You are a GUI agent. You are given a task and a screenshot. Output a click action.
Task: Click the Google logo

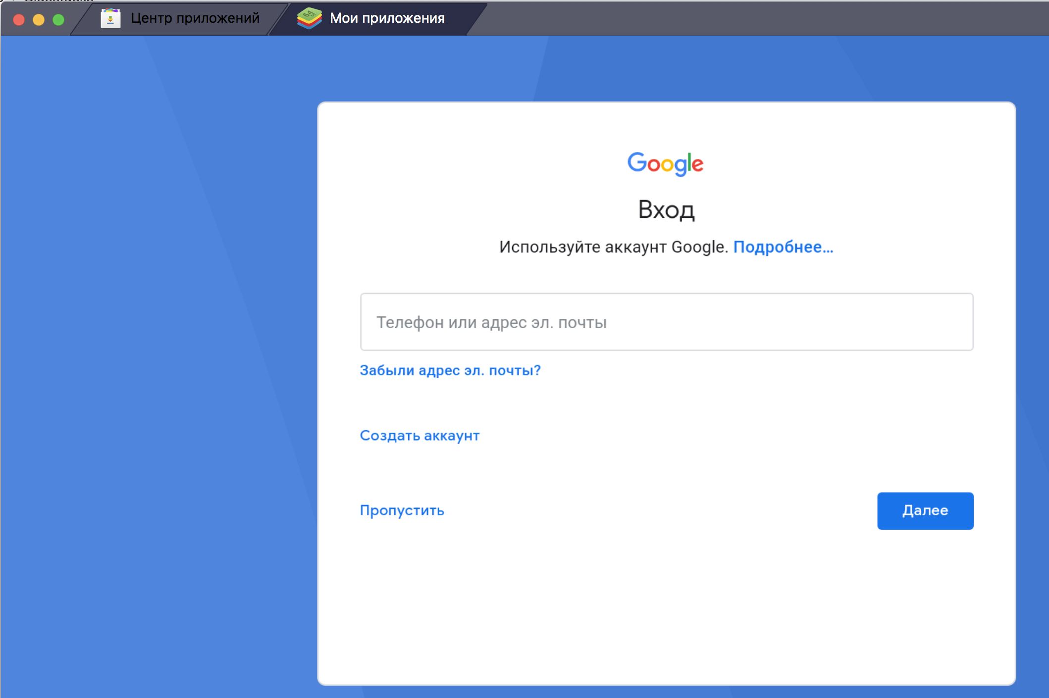tap(665, 163)
